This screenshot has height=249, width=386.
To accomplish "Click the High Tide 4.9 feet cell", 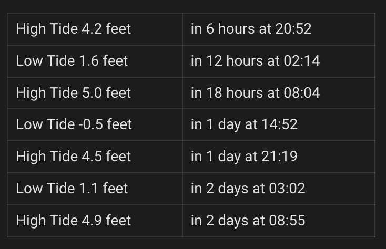I will coord(74,220).
